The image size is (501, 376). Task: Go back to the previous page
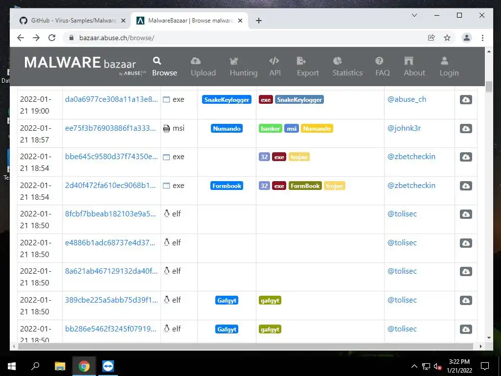tap(21, 38)
